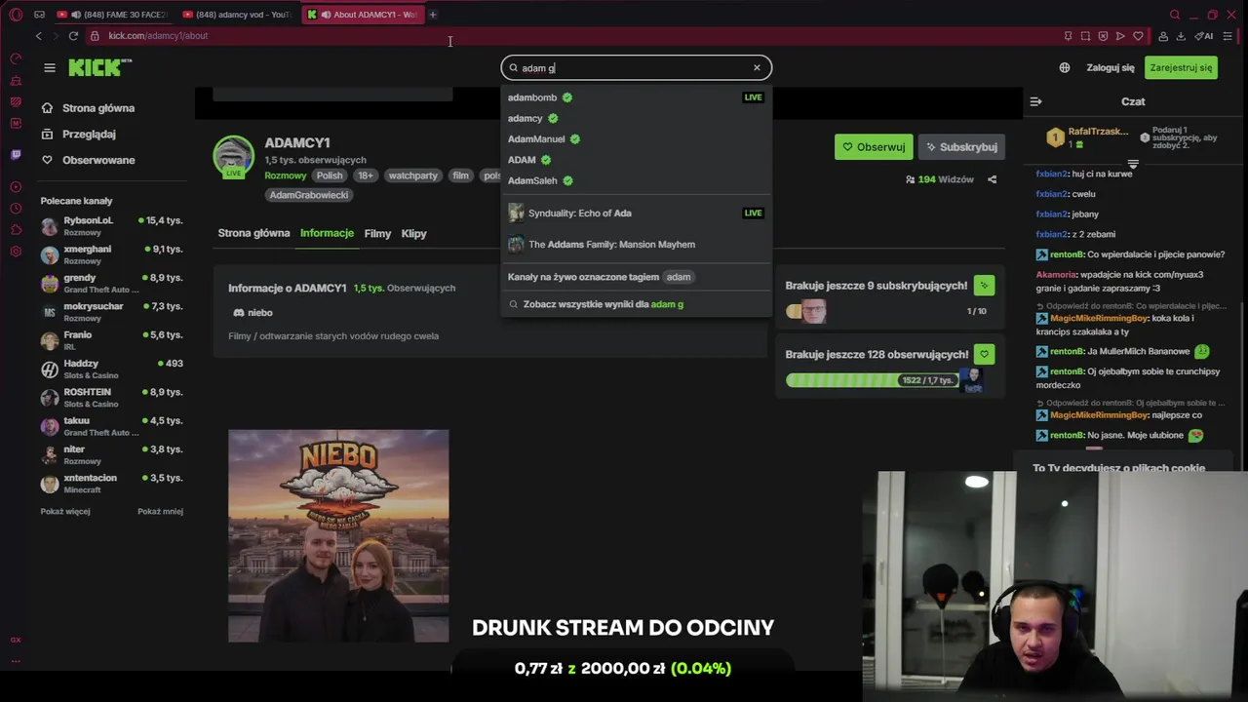
Task: Open the Strona główna channel tab
Action: pos(253,233)
